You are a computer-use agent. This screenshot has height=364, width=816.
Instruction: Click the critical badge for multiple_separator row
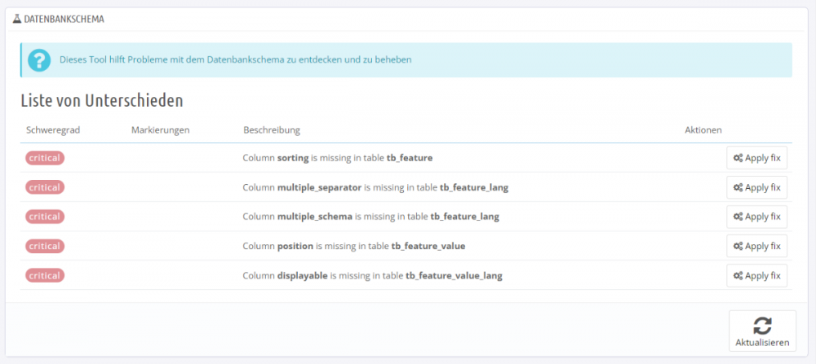coord(45,187)
